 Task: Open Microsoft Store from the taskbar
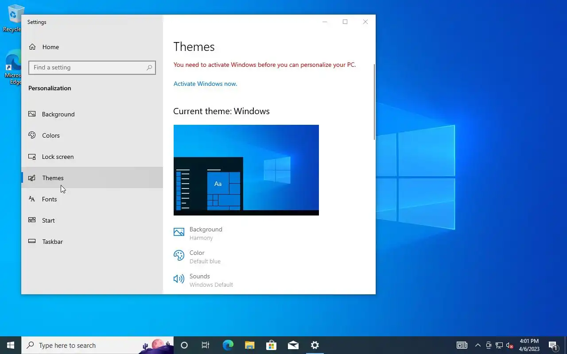tap(271, 345)
